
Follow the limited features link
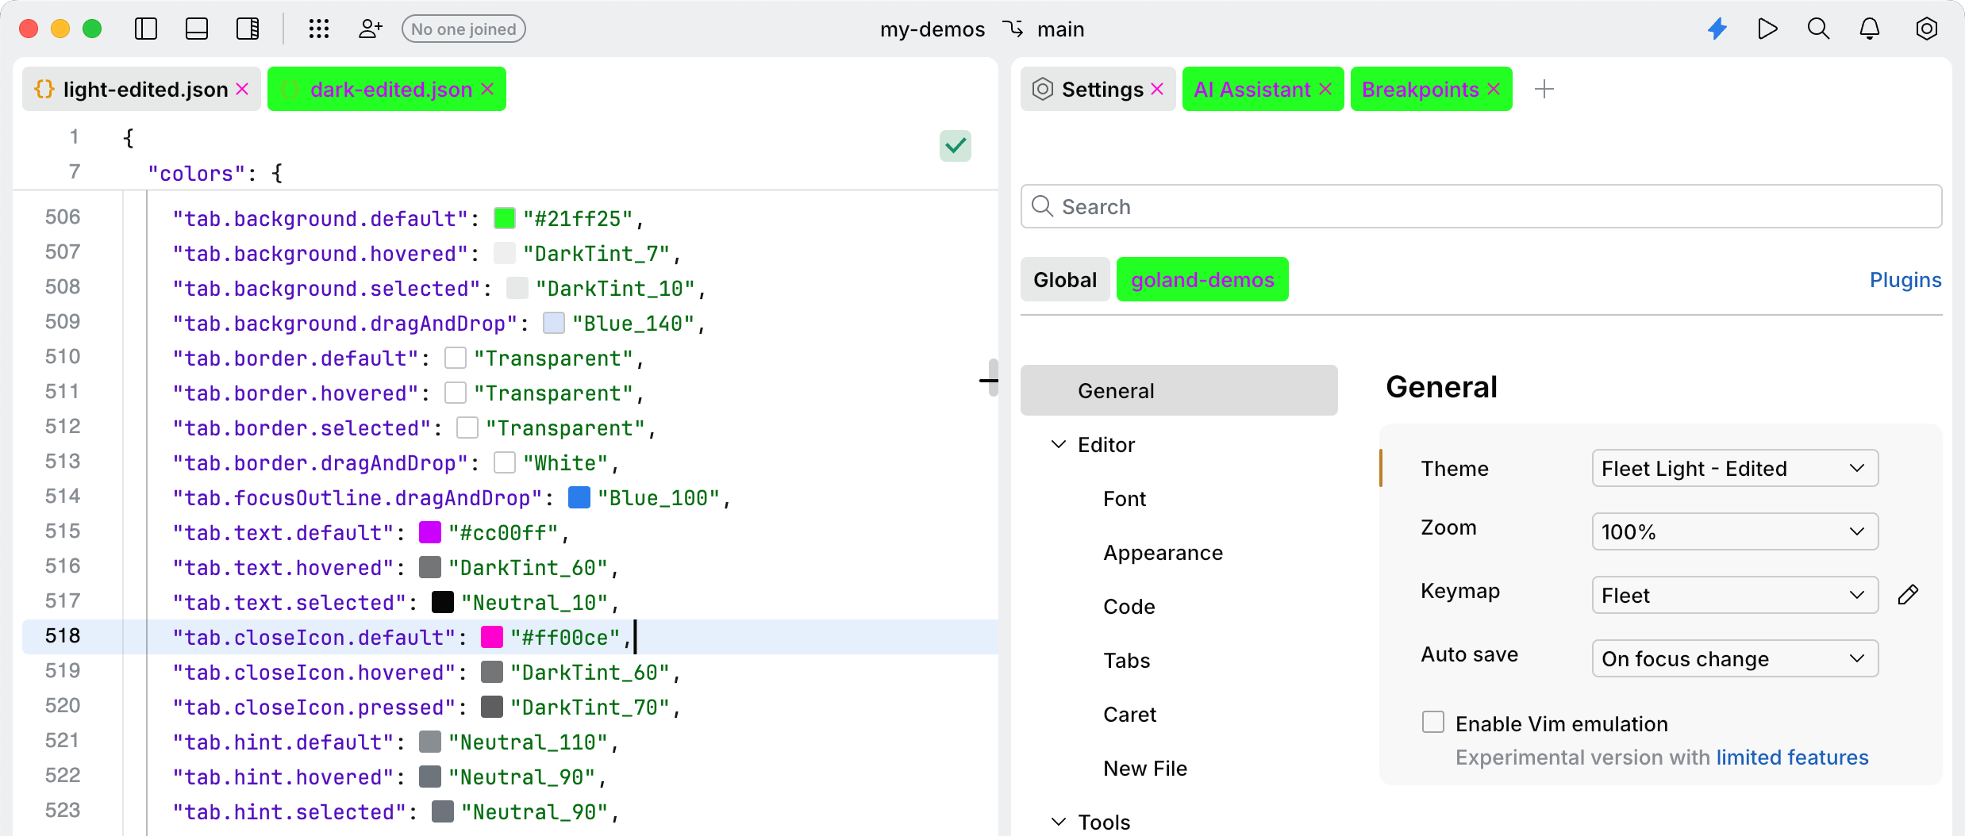[x=1791, y=757]
